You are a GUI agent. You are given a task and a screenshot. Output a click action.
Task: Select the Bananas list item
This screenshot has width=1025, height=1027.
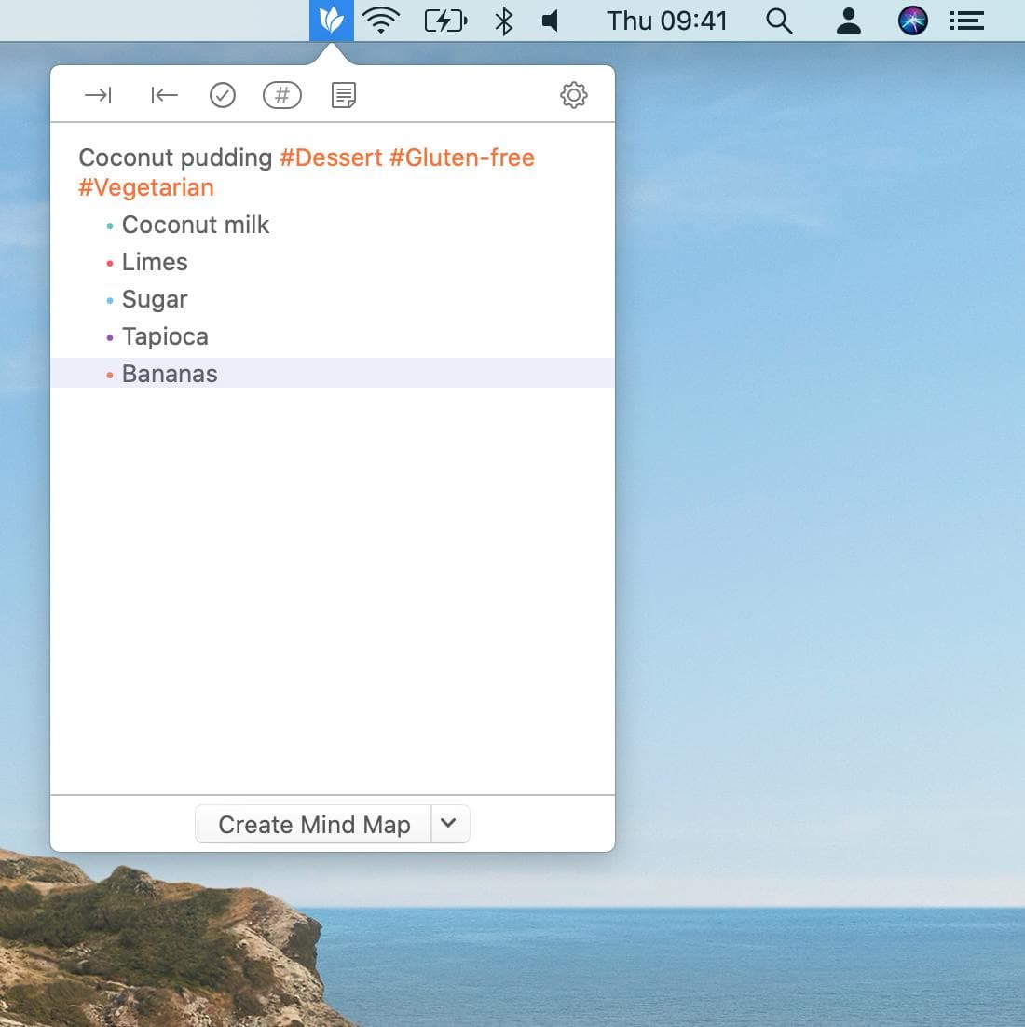[170, 373]
